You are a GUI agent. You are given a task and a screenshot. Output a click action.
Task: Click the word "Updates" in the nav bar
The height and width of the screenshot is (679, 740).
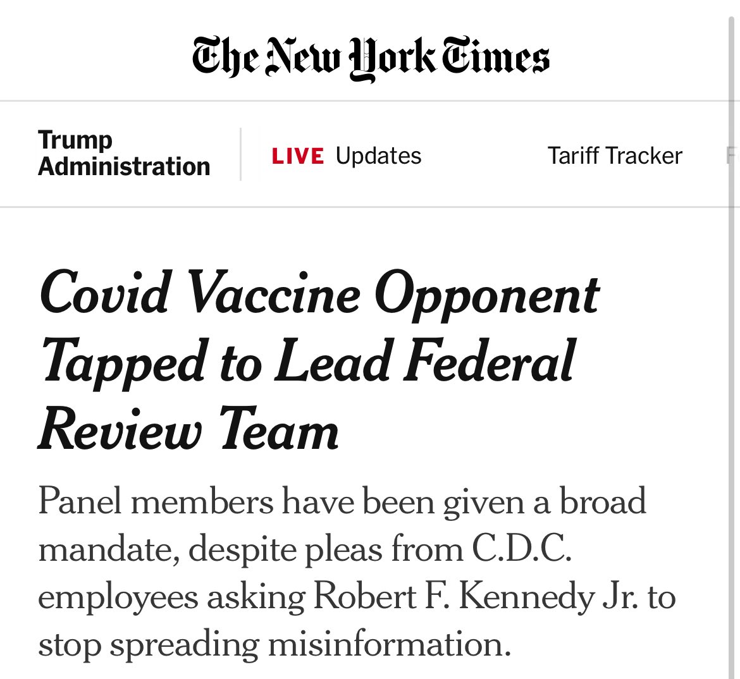pyautogui.click(x=378, y=156)
